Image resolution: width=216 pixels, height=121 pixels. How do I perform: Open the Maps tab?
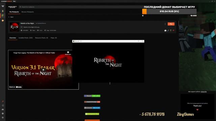54,38
